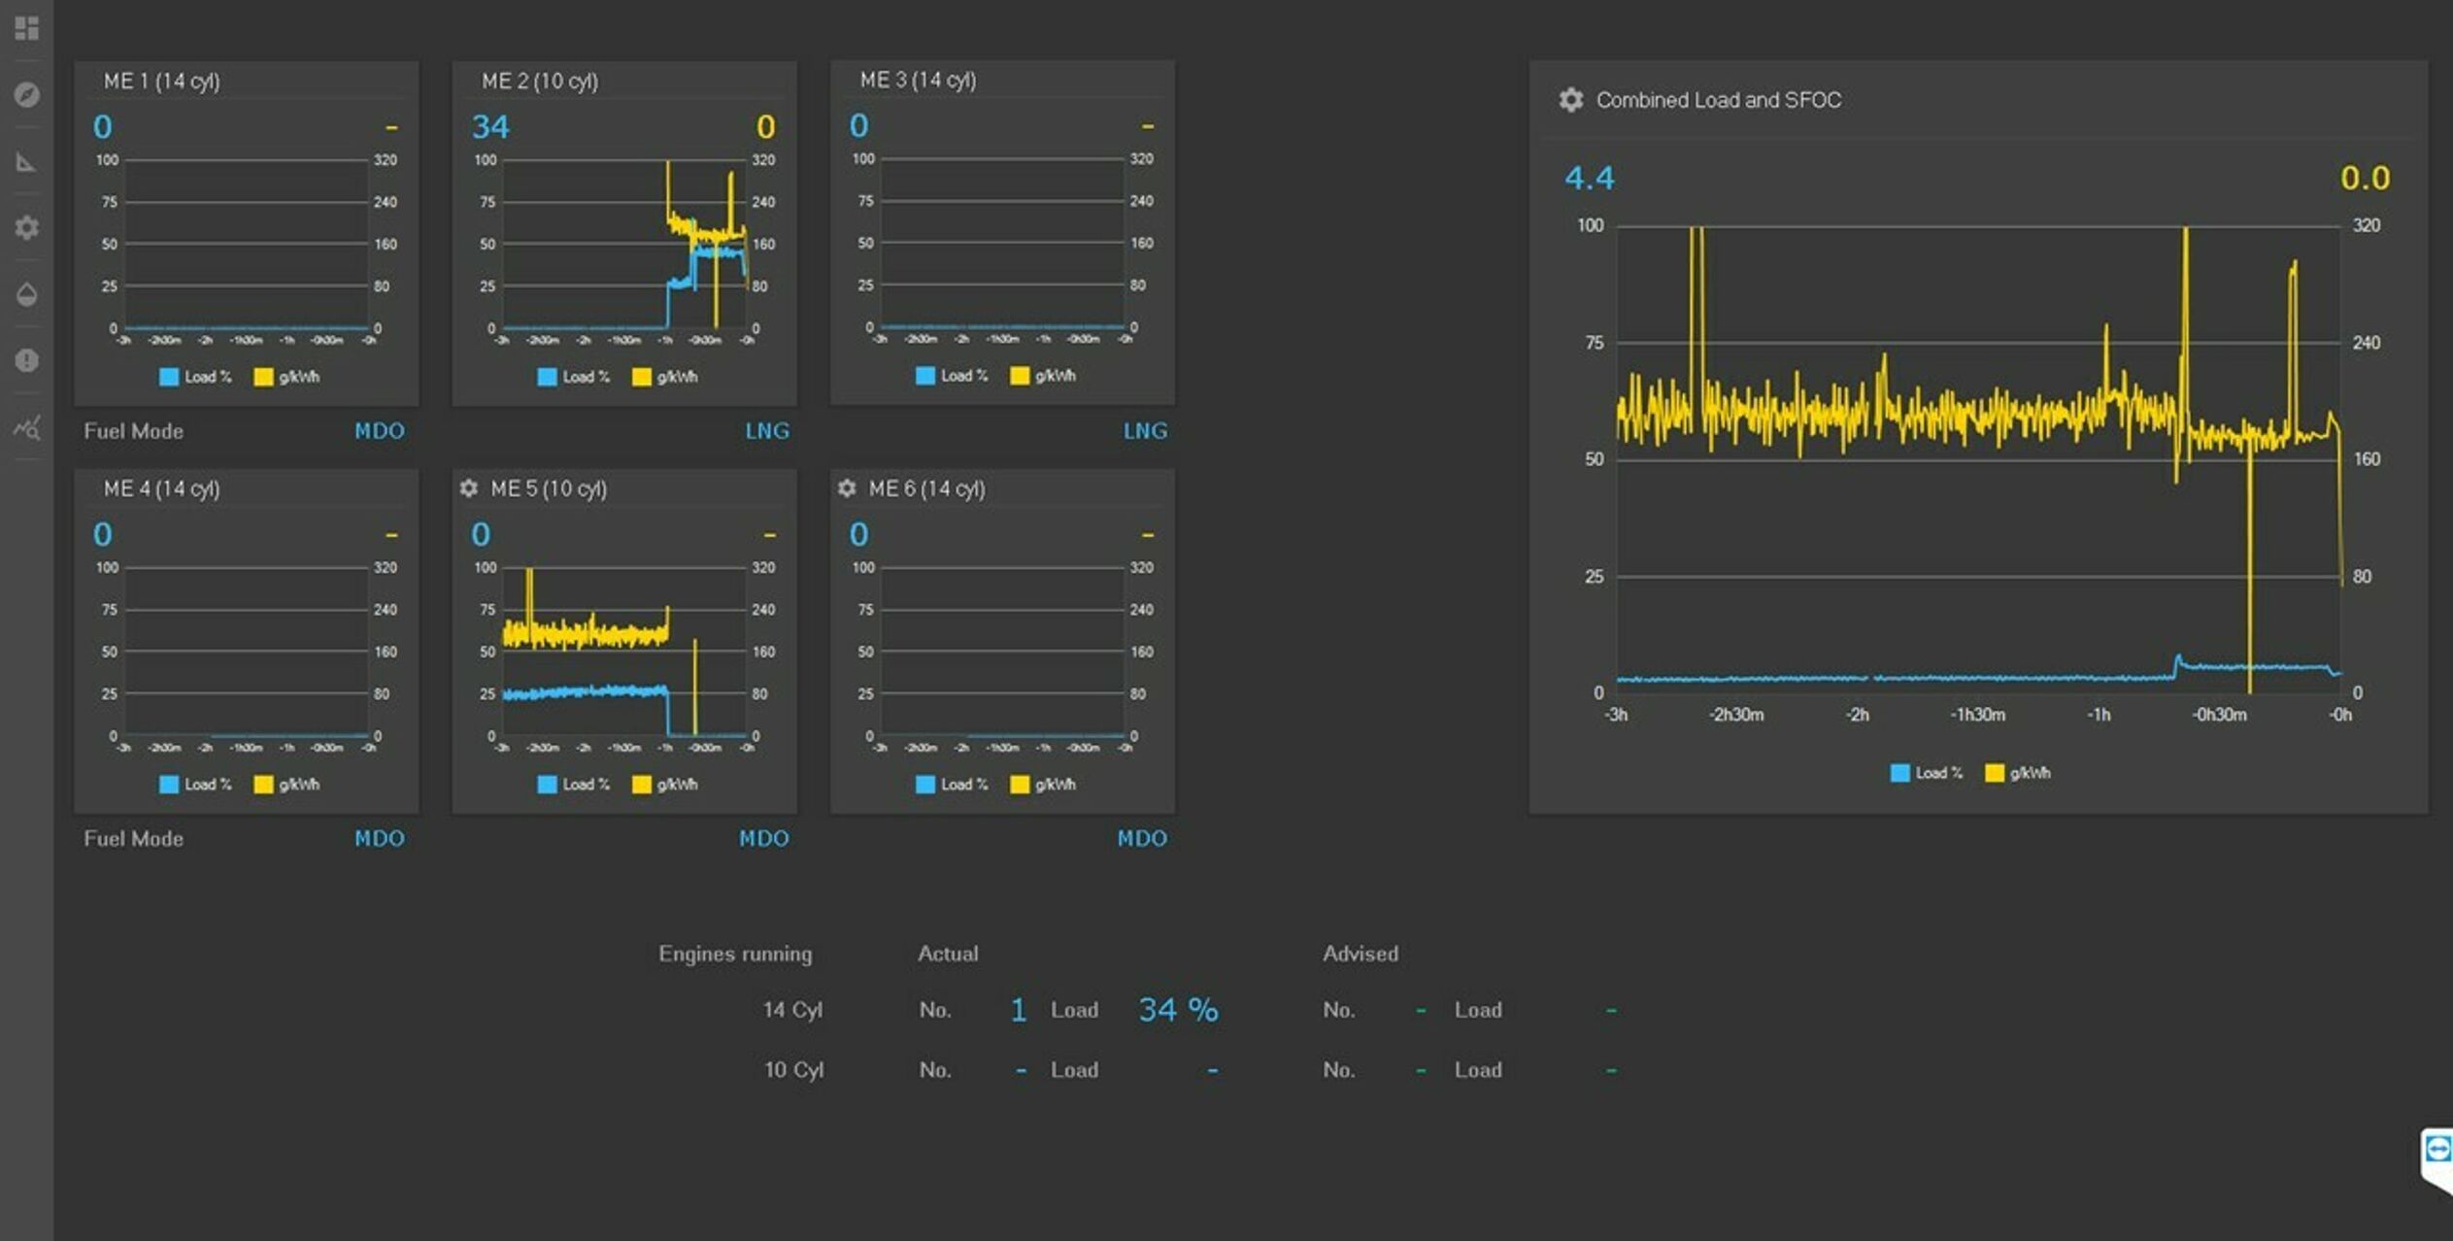Viewport: 2453px width, 1241px height.
Task: Click the compass navigation sidebar icon
Action: (27, 95)
